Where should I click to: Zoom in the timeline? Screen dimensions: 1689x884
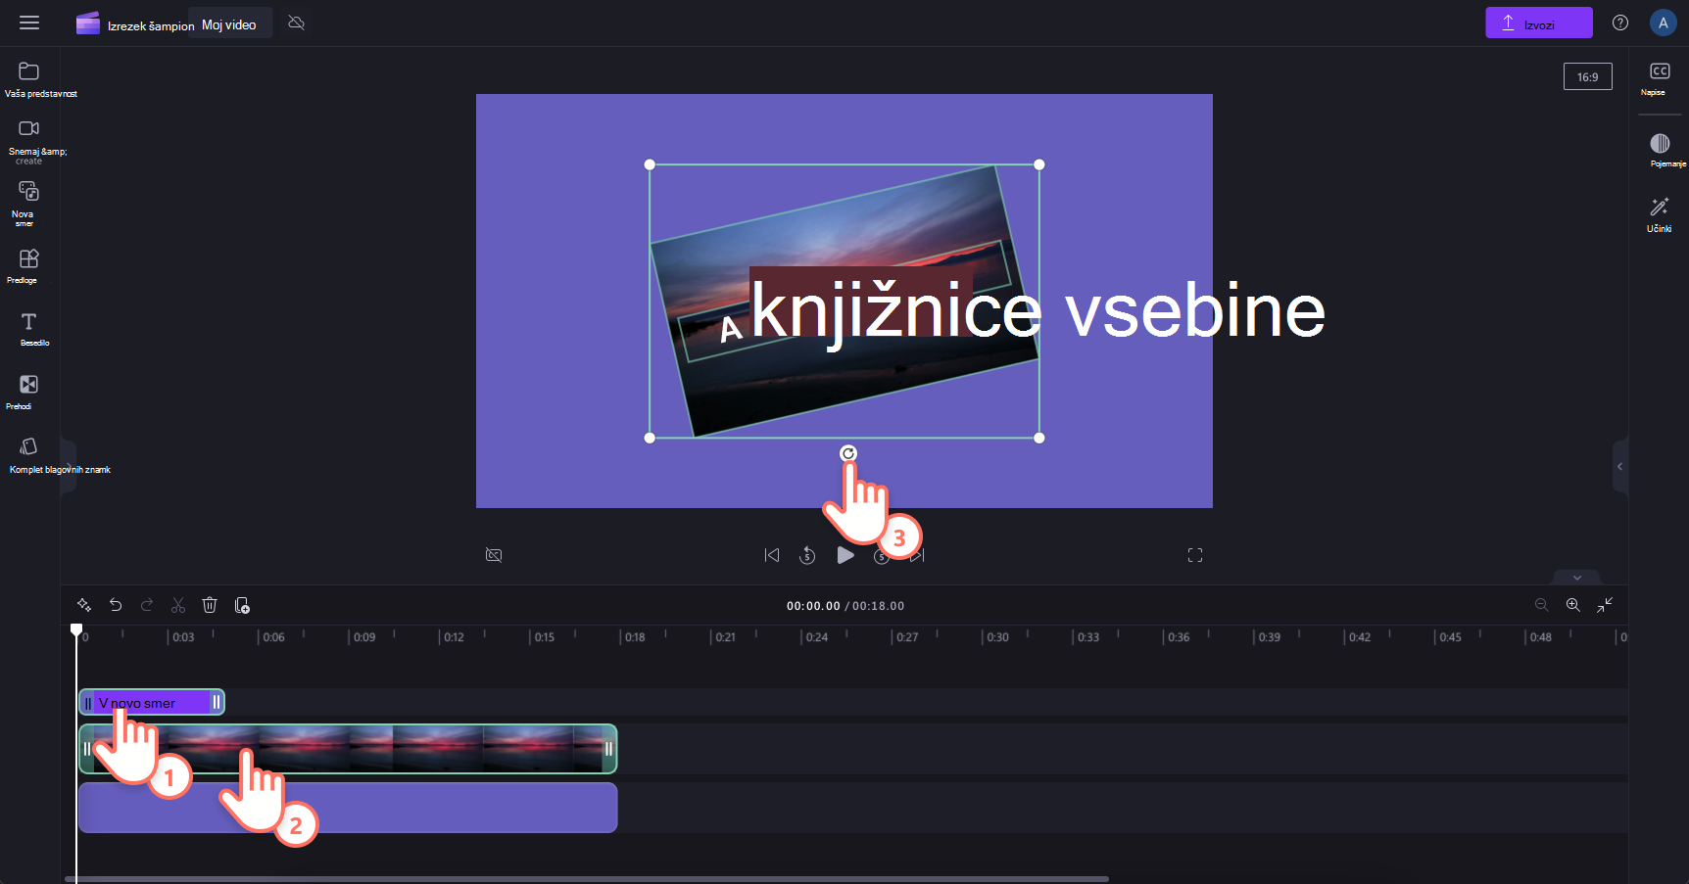point(1572,605)
